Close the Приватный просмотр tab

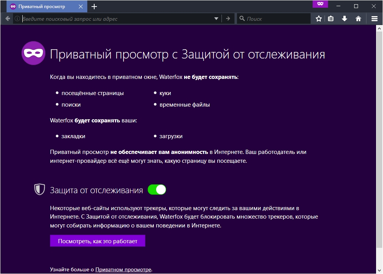click(x=81, y=7)
